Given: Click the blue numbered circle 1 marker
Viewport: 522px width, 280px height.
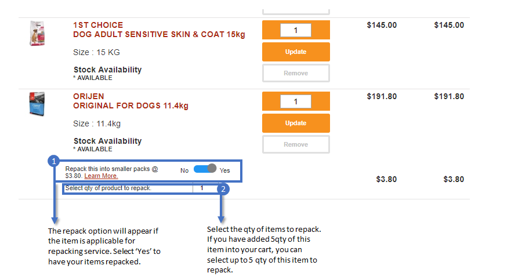Looking at the screenshot, I should (x=53, y=162).
